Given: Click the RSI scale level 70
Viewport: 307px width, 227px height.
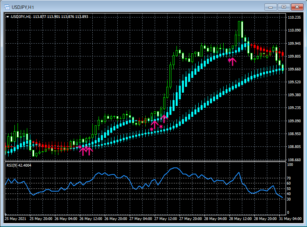Looking at the screenshot, I should [289, 178].
